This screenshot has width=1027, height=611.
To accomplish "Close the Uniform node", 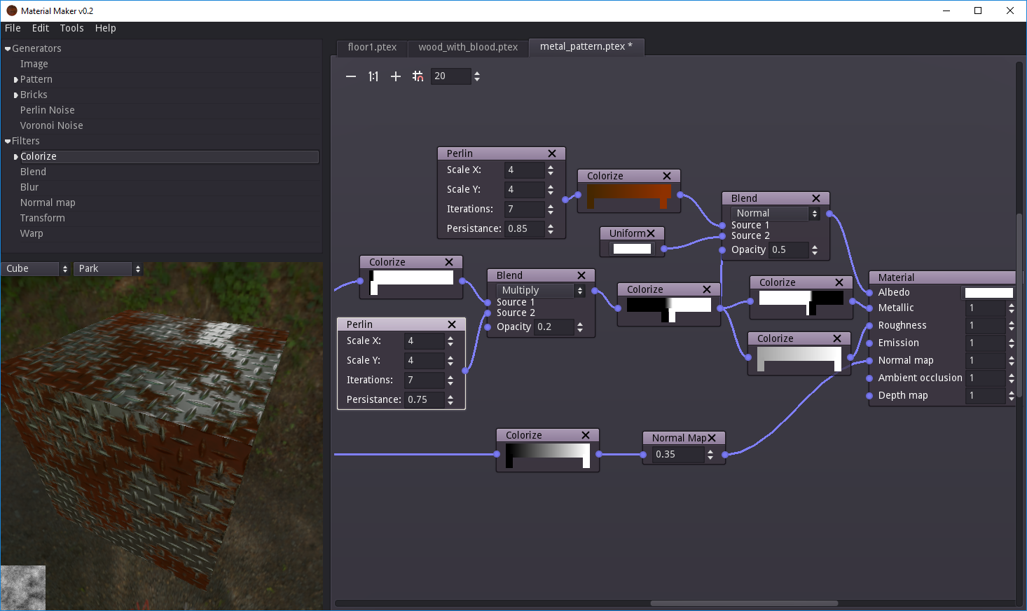I will pos(651,233).
